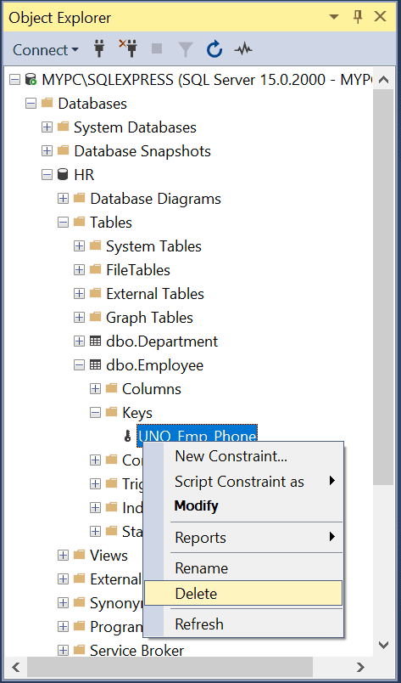Open the Connect dropdown menu
The width and height of the screenshot is (401, 683).
(x=46, y=49)
